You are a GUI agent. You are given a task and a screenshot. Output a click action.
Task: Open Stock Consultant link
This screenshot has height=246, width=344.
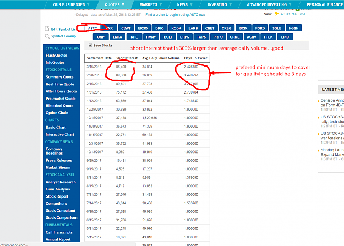pyautogui.click(x=61, y=210)
